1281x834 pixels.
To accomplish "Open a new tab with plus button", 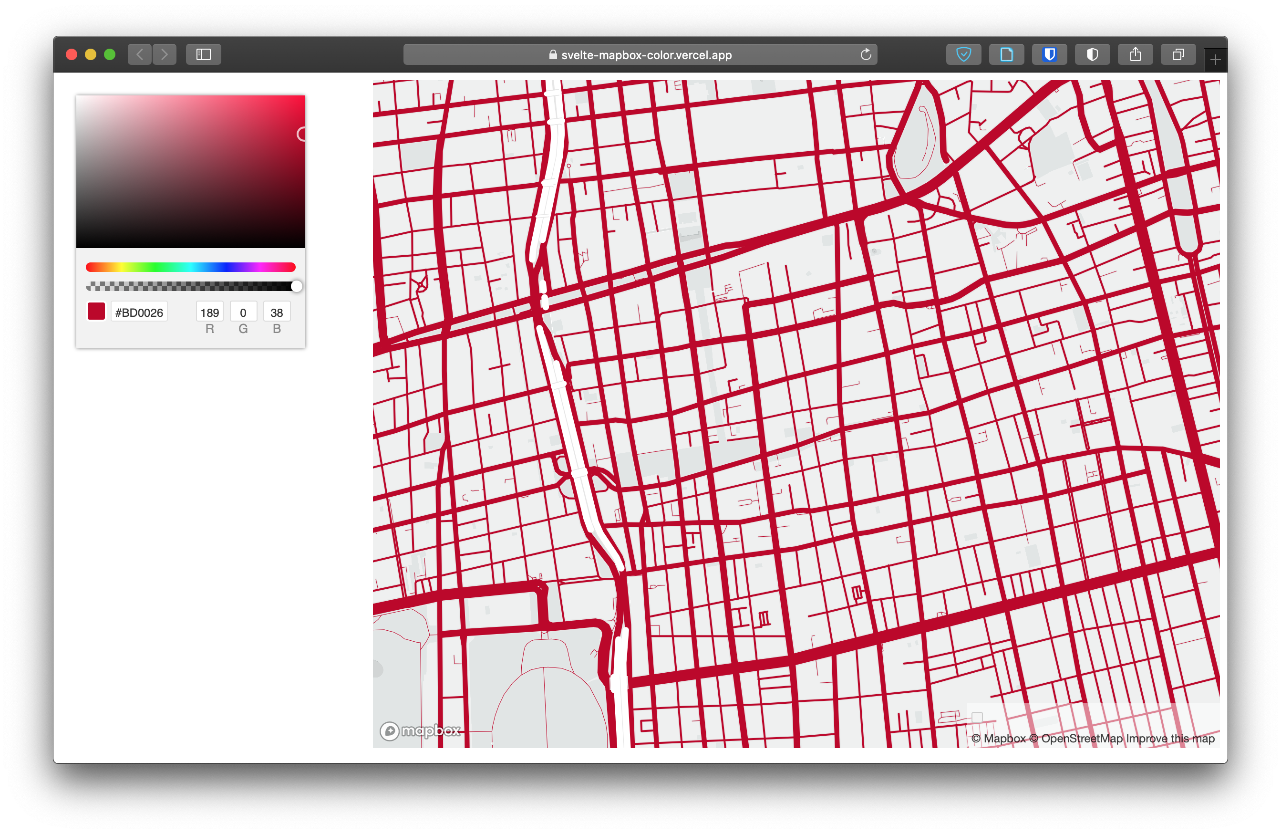I will 1215,60.
